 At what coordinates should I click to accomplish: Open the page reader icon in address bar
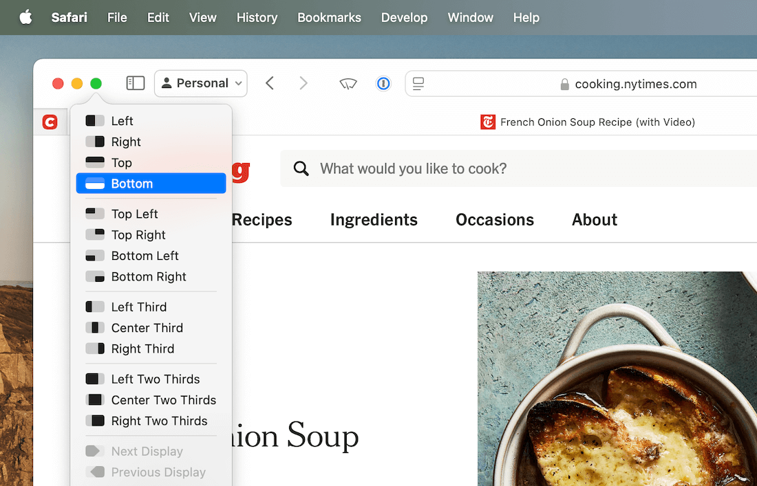coord(418,84)
